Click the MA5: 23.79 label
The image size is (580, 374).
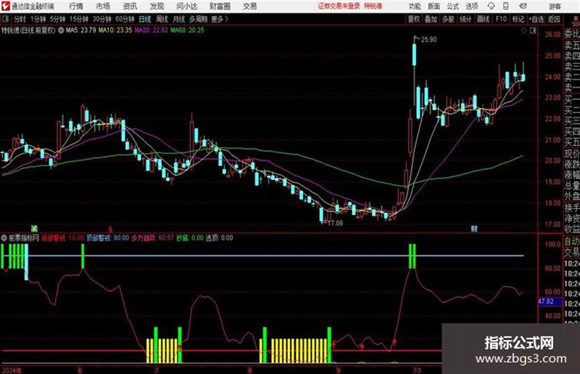point(80,30)
